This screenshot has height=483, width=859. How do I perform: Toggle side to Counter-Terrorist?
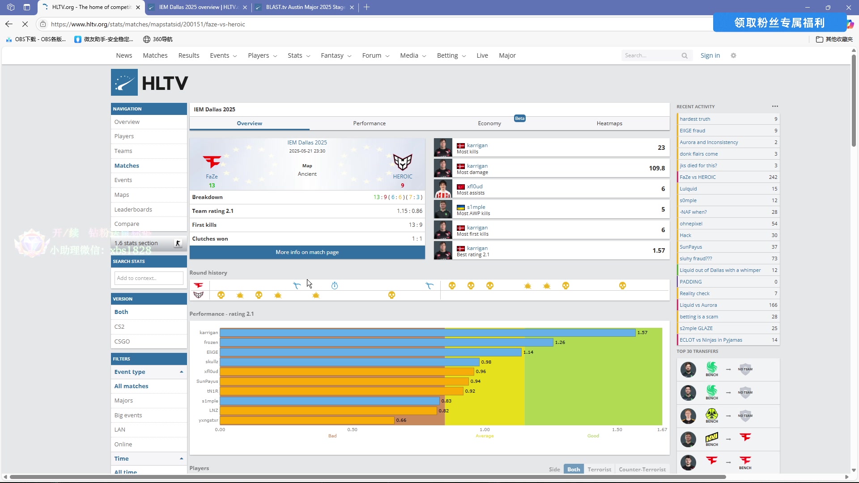click(642, 469)
